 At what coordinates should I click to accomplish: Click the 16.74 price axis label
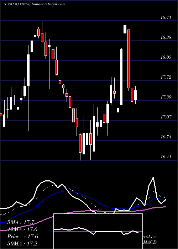[x=166, y=137]
